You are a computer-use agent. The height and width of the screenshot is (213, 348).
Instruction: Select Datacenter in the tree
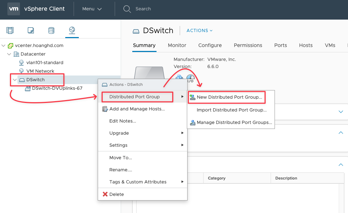click(33, 54)
